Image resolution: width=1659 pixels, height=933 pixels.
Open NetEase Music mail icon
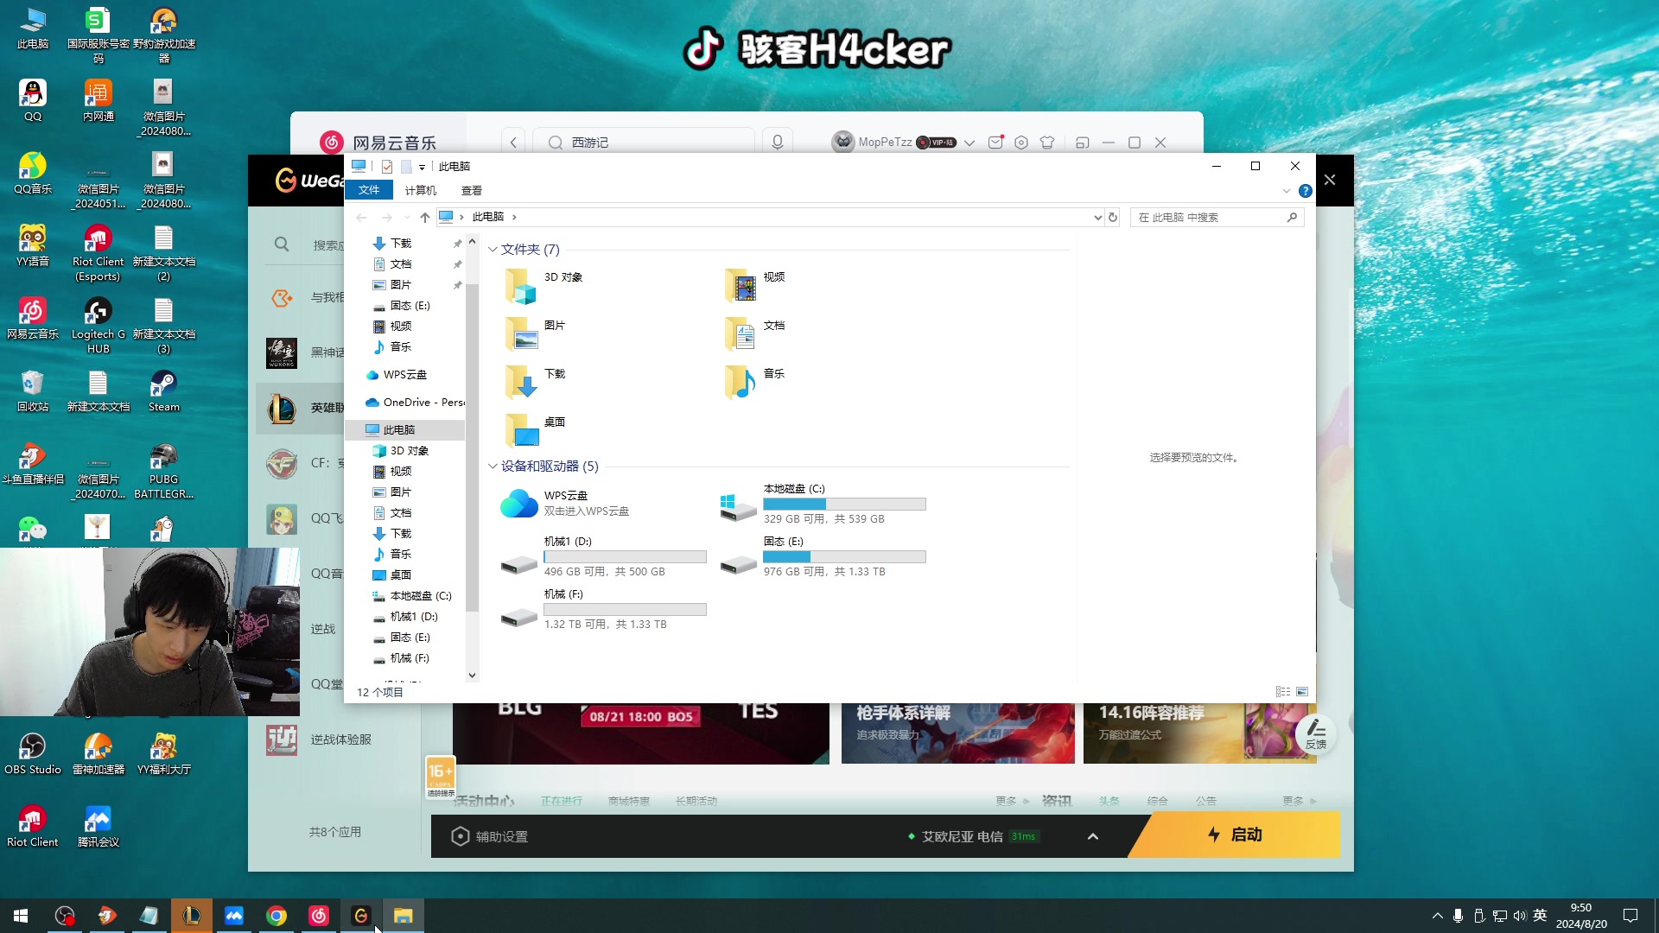click(x=995, y=143)
